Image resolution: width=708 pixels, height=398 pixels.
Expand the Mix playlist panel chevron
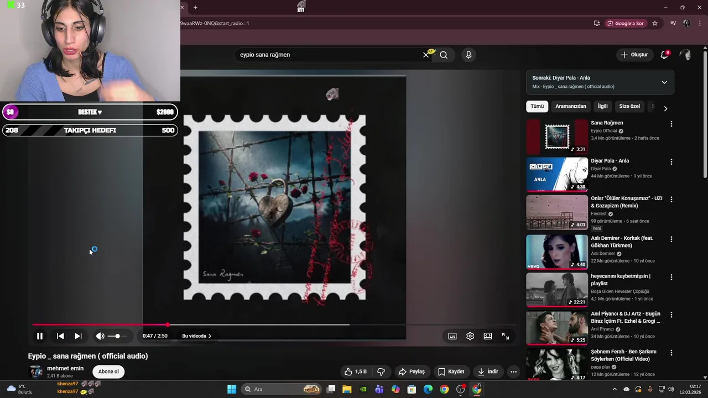point(664,82)
